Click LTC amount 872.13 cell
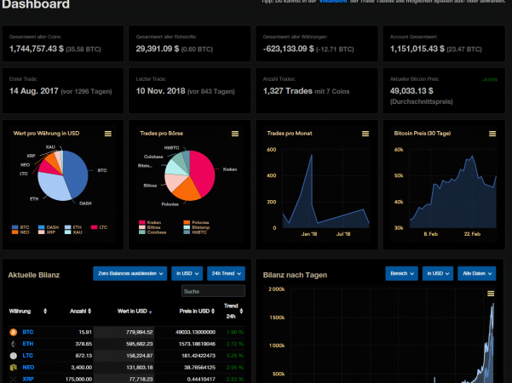The width and height of the screenshot is (512, 383). (x=84, y=356)
